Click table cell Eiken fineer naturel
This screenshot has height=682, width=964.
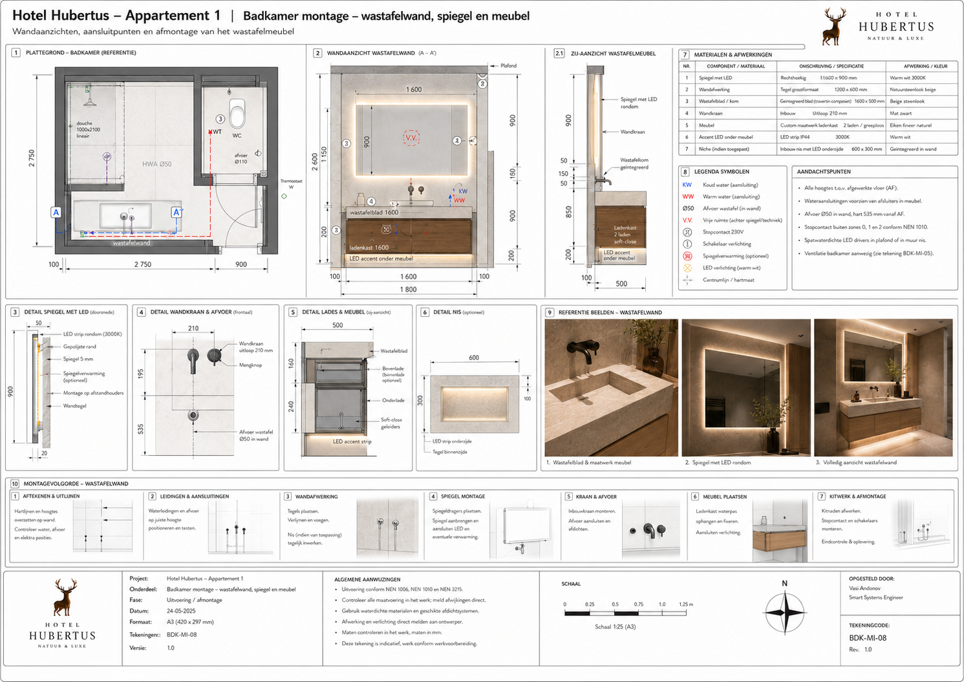pos(910,125)
